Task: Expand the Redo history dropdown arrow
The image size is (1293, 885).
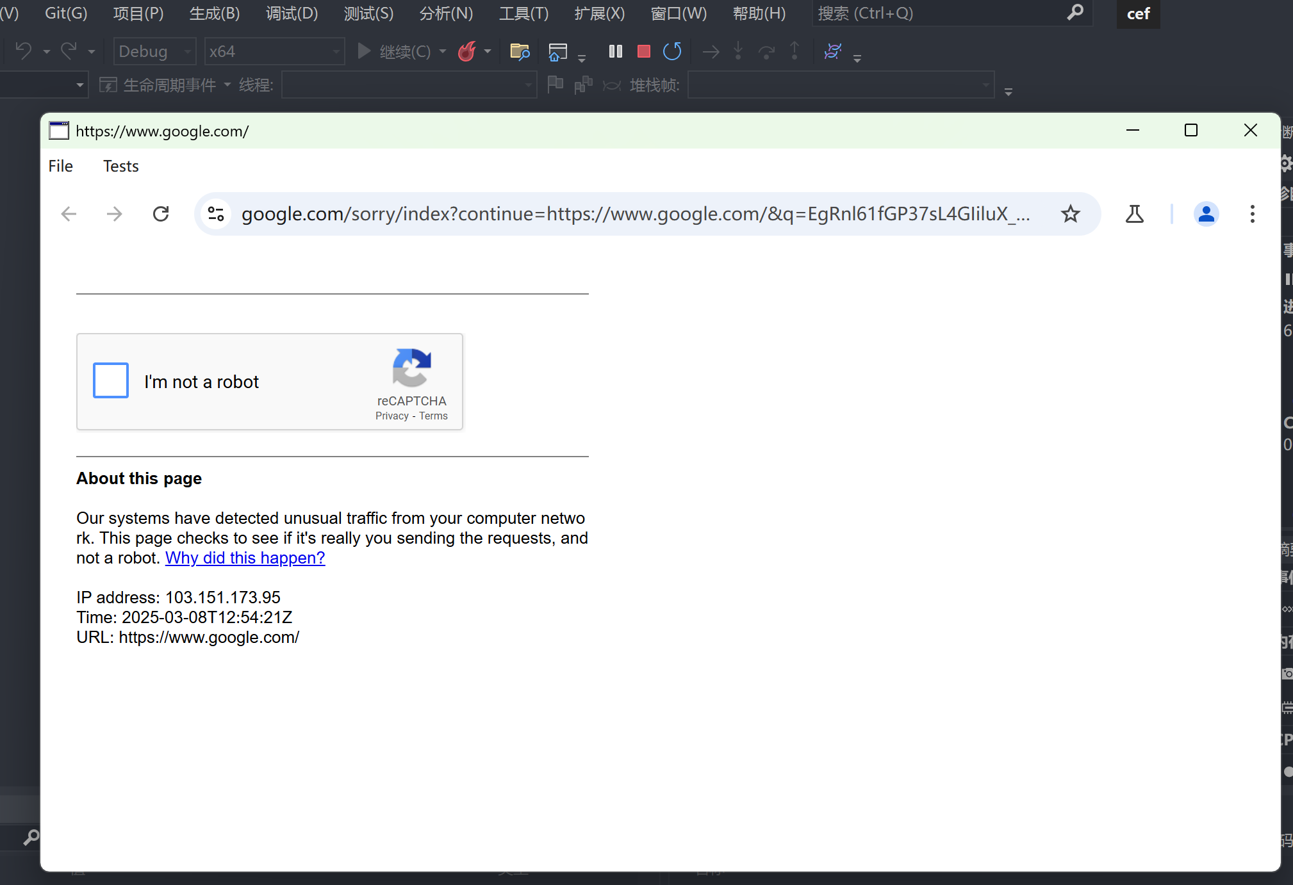Action: point(92,51)
